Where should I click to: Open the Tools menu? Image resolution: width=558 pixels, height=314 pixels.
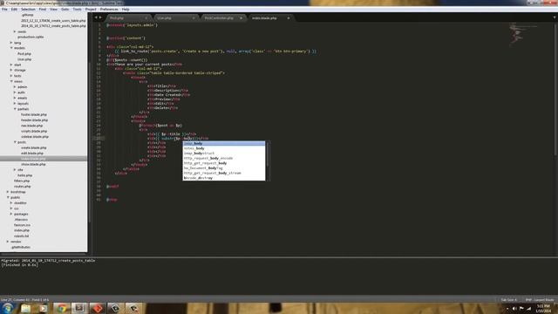(x=78, y=10)
